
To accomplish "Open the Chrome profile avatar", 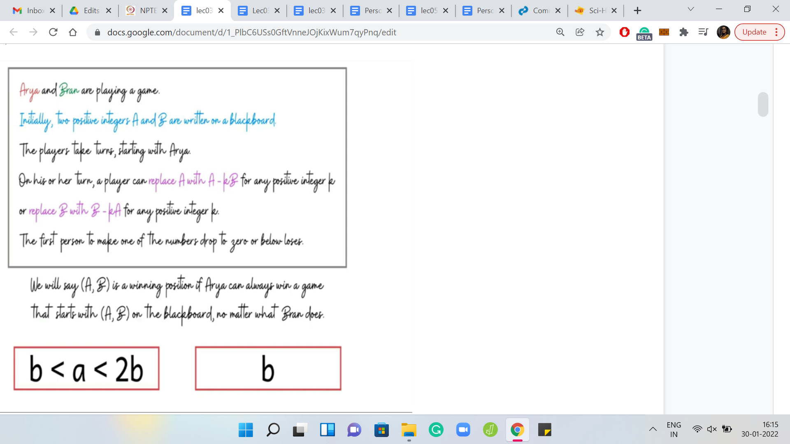I will (723, 32).
